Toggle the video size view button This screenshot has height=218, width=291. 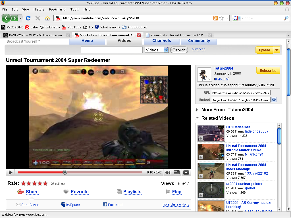[x=176, y=172]
